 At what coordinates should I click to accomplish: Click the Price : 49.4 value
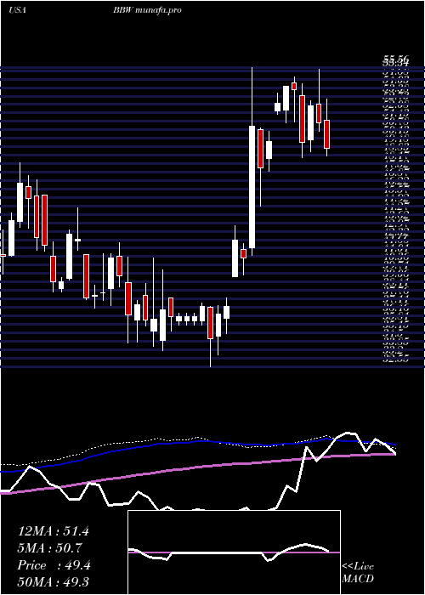click(54, 565)
